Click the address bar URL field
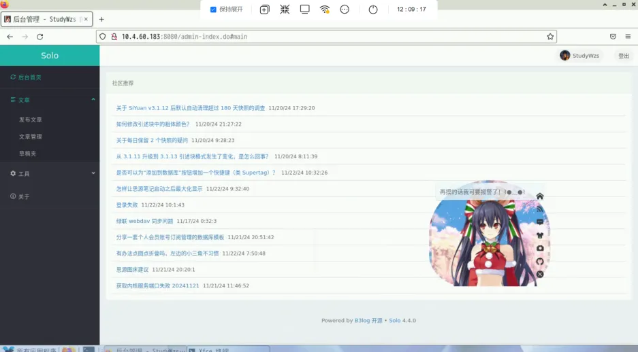Viewport: 638px width, 352px height. pos(325,37)
